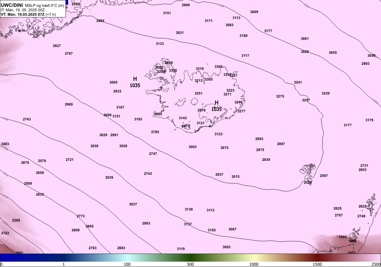Click the 3123 height value

coord(218,134)
